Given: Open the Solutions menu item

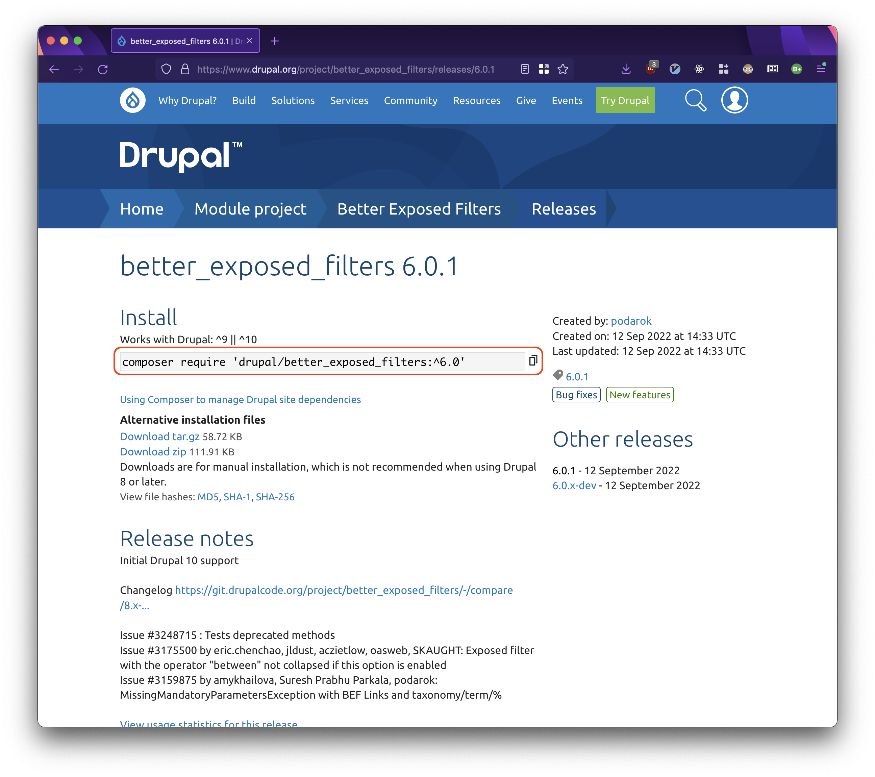Looking at the screenshot, I should point(293,101).
